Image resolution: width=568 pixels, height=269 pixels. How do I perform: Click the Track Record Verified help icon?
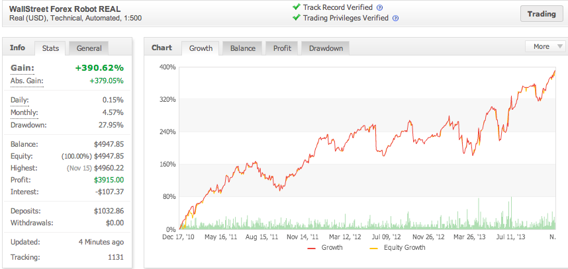tap(379, 7)
